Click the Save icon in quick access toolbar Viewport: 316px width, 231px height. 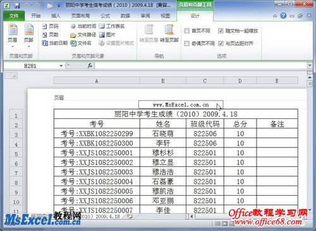(x=16, y=6)
